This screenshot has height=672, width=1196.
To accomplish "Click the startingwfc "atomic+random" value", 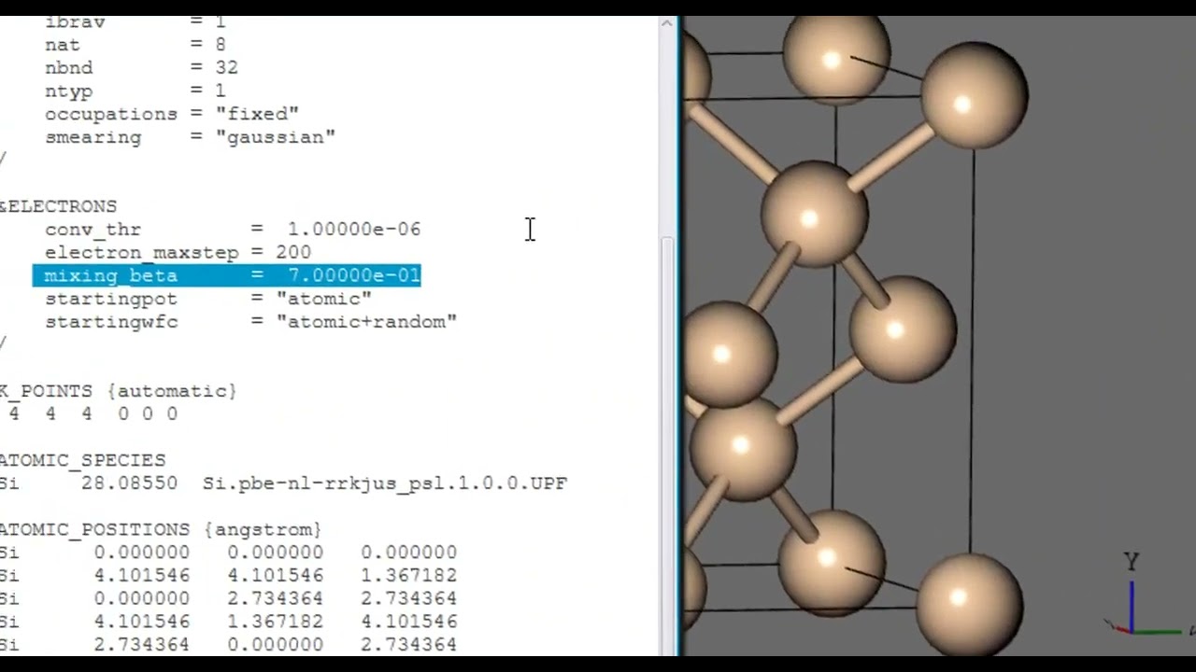I will point(366,321).
